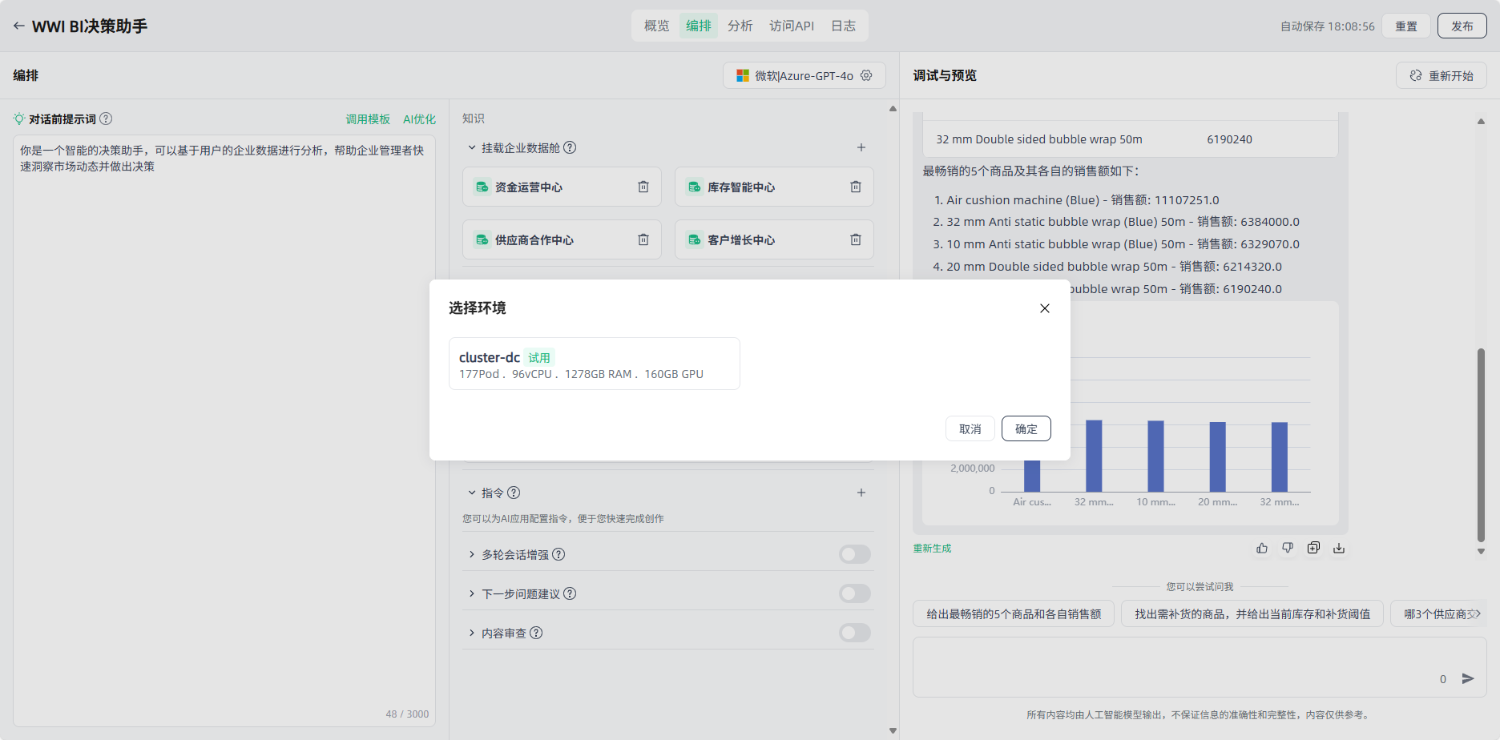The height and width of the screenshot is (740, 1500).
Task: Click the AI优化 link
Action: pyautogui.click(x=419, y=119)
